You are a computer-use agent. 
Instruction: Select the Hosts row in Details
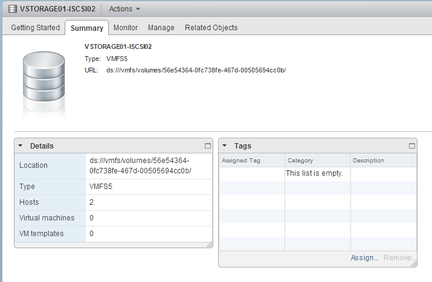pyautogui.click(x=113, y=202)
